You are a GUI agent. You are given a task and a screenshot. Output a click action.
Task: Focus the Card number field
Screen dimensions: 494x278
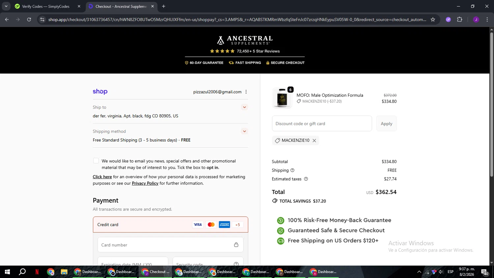tap(170, 245)
